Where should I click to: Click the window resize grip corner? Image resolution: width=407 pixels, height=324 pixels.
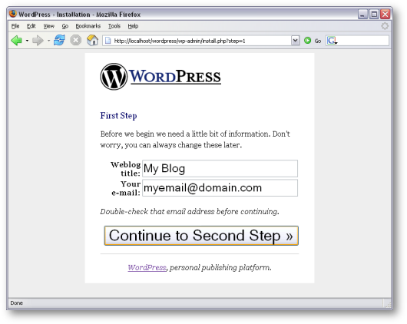(389, 305)
